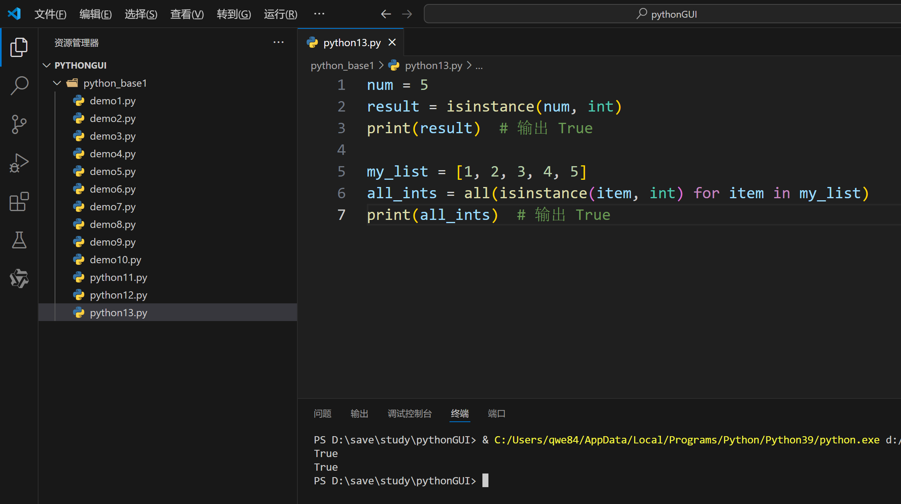Screen dimensions: 901x504
Task: Collapse the PYTHONGUI workspace section
Action: click(x=47, y=65)
